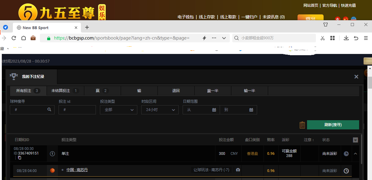Click the clock icon on 中国 - 南苏丹 row
Image resolution: width=372 pixels, height=180 pixels.
(x=346, y=171)
